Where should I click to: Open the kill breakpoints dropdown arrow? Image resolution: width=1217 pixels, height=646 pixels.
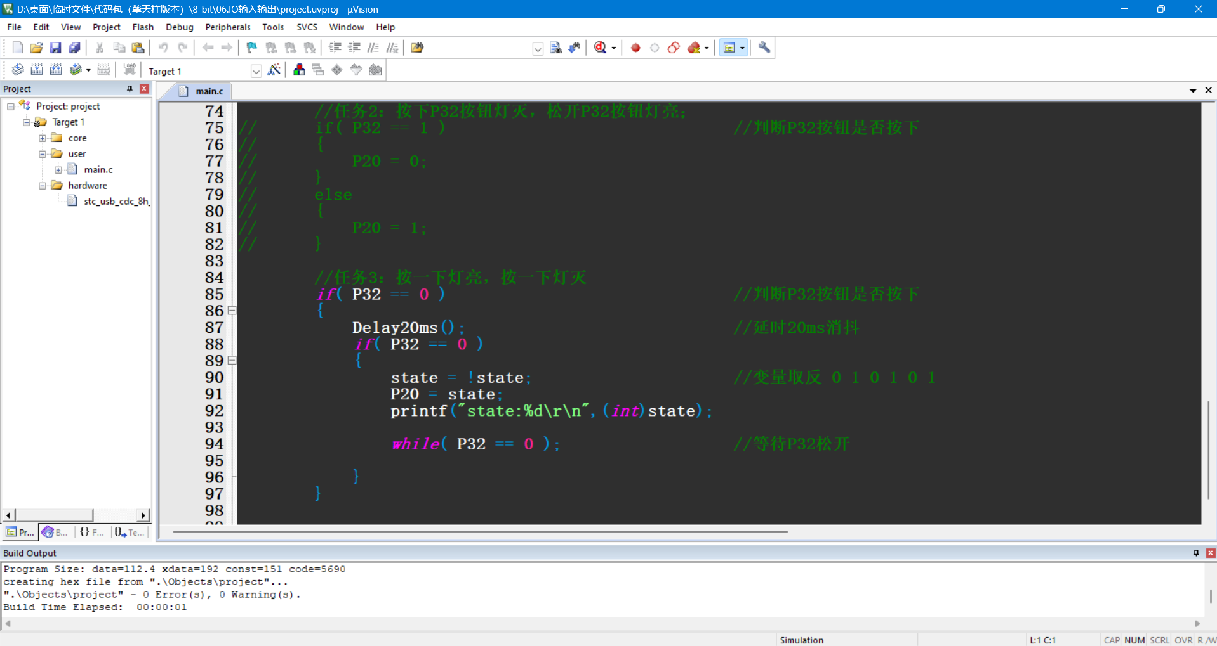click(707, 48)
